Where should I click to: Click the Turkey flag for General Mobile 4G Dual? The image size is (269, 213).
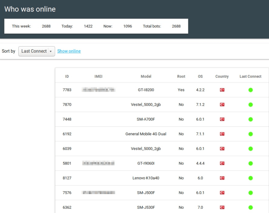tap(222, 134)
